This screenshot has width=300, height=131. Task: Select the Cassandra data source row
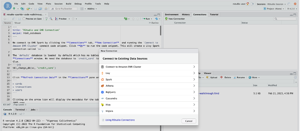coord(149,98)
